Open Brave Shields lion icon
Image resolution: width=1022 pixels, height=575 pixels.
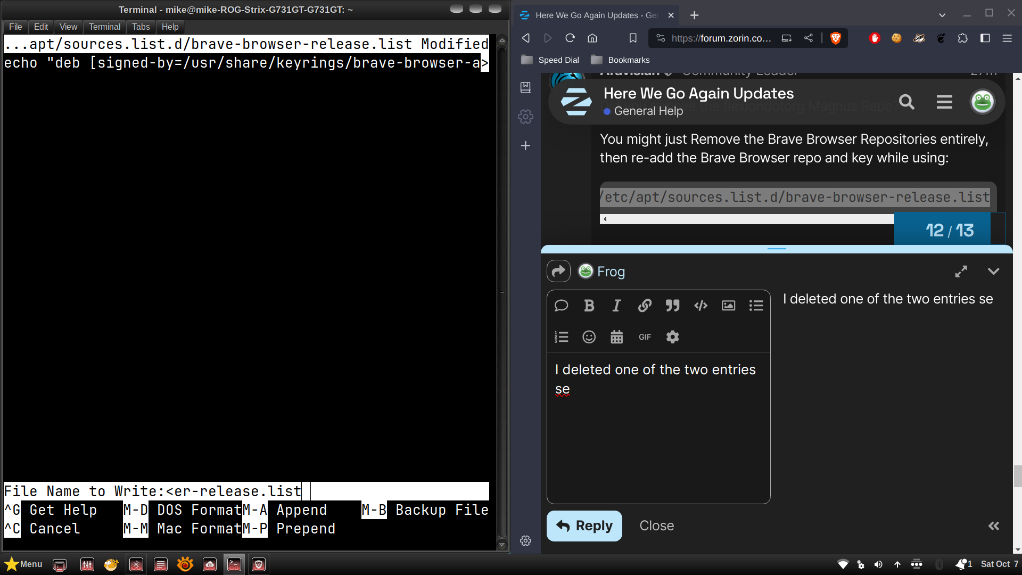pos(836,38)
